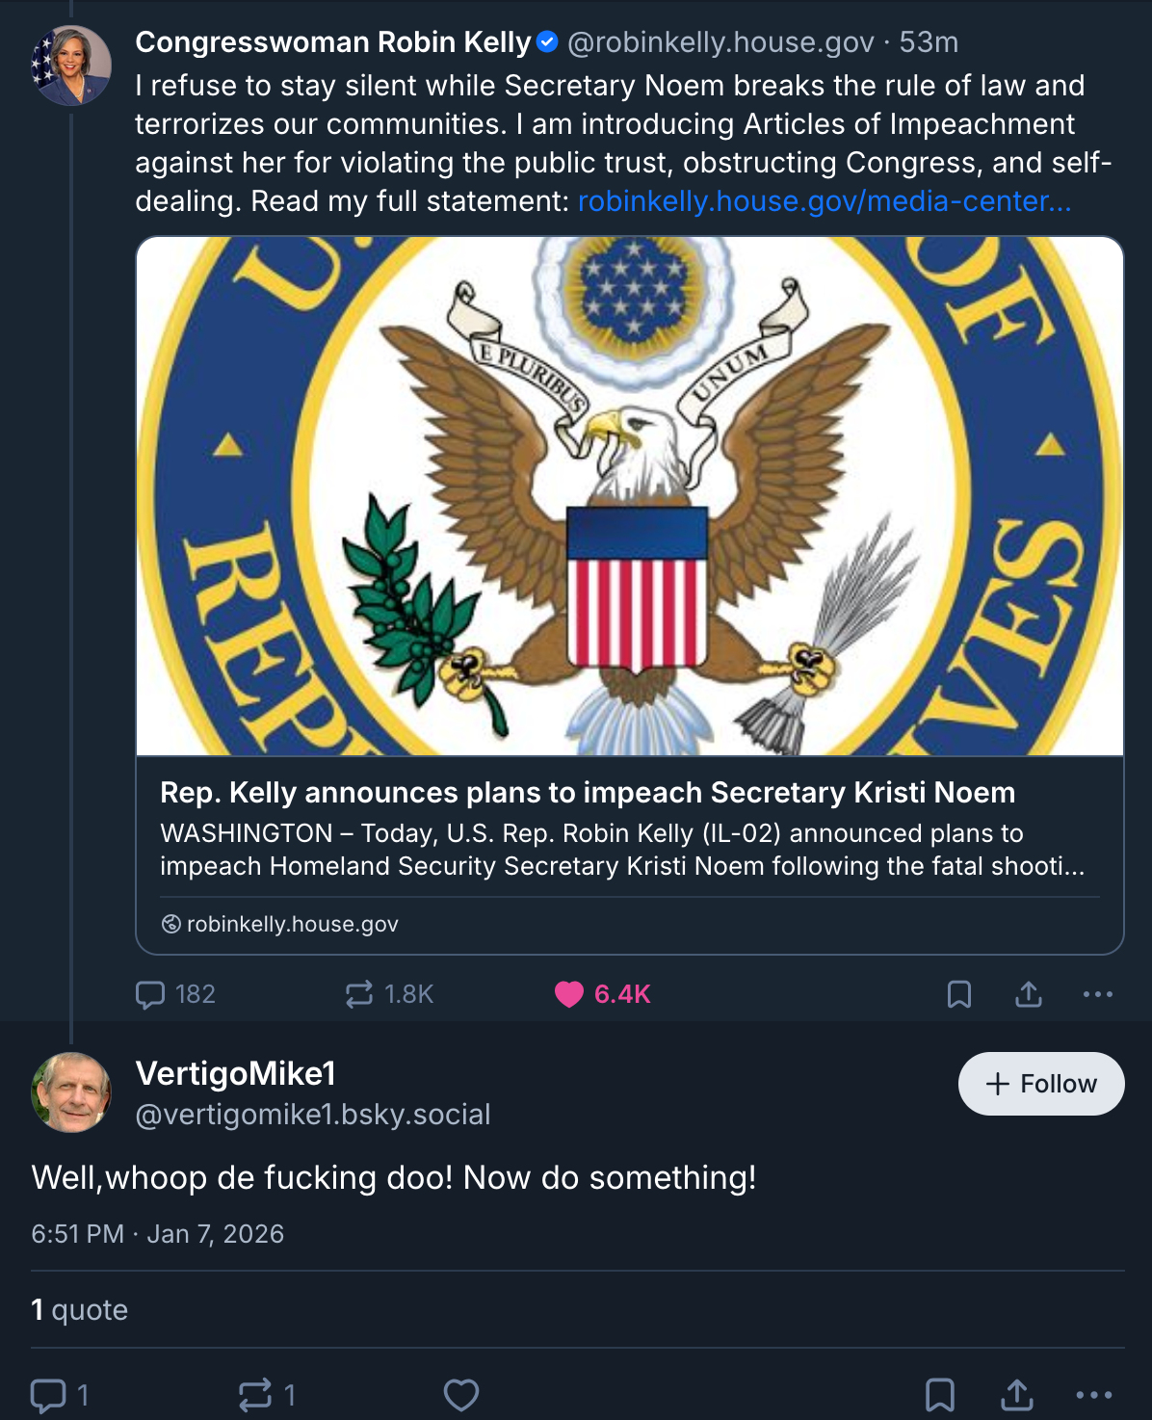Unlike Robin Kelly's post with 6.4K likes
The image size is (1152, 1420).
coord(569,994)
